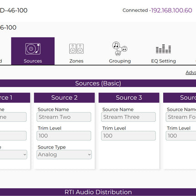Screen dimensions: 196x196
Task: Click Source 2 Source Name field
Action: [64, 117]
